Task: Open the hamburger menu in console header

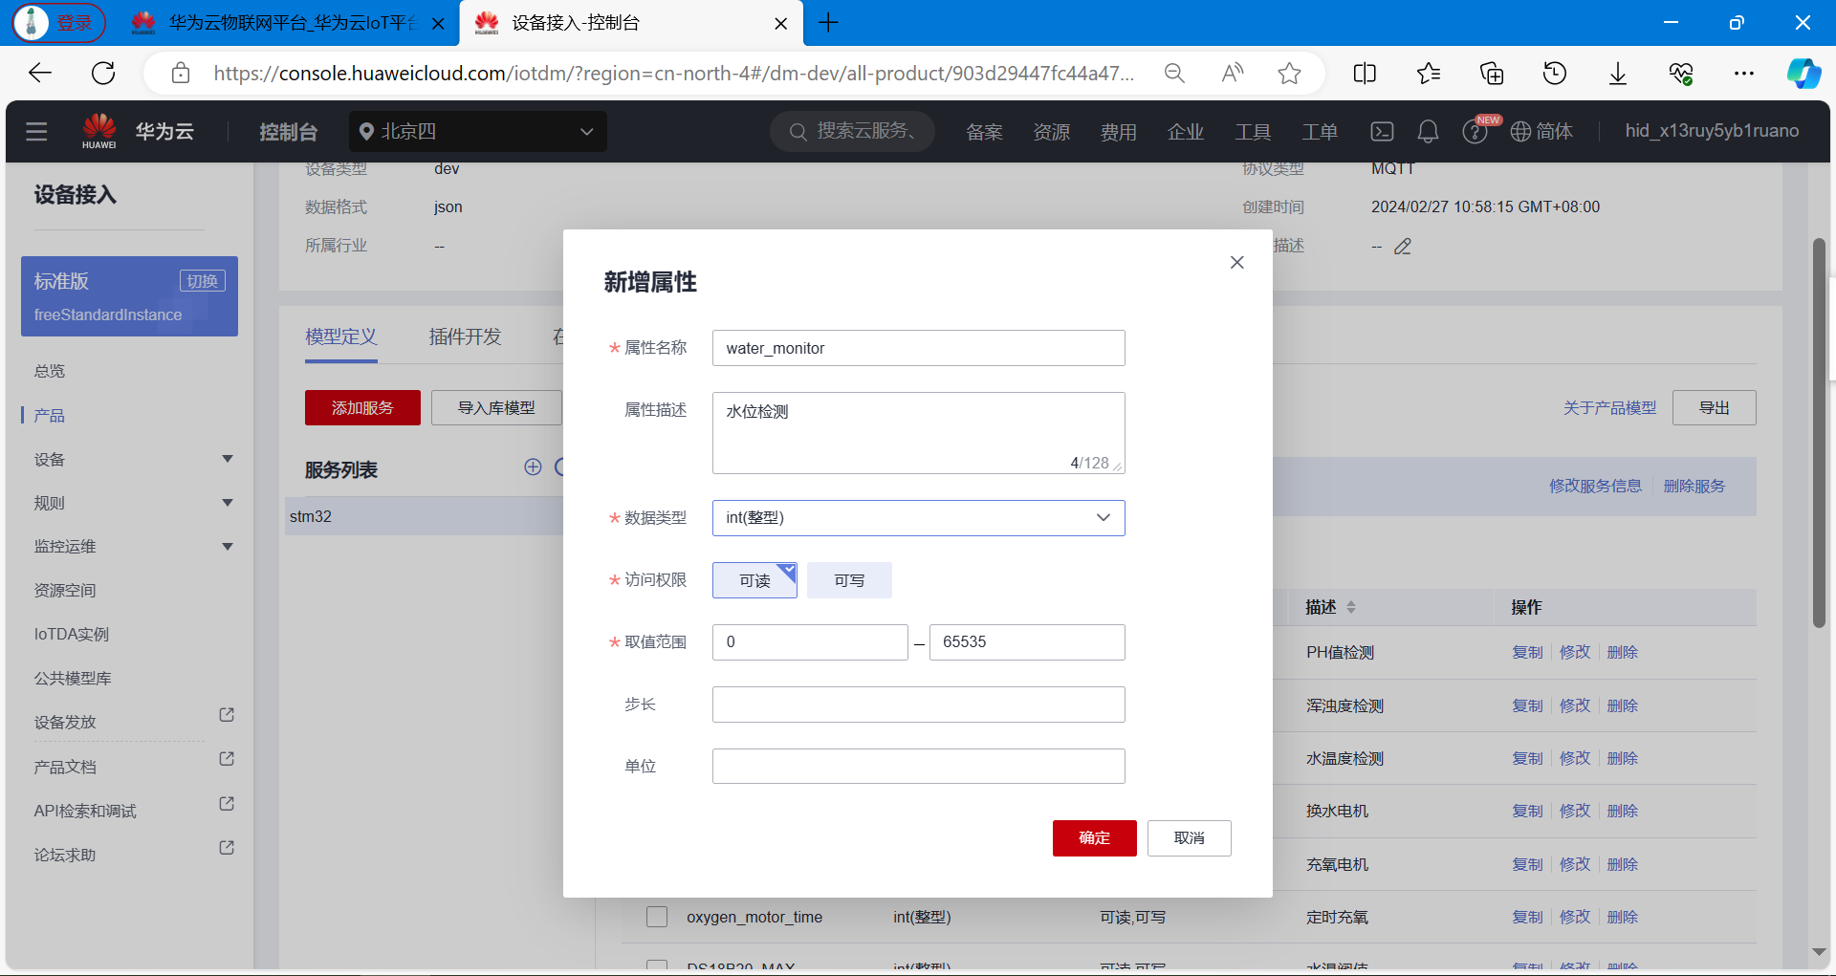Action: point(36,131)
